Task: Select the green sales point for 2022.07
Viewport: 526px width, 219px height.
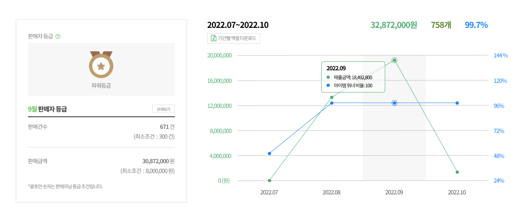Action: pos(269,180)
